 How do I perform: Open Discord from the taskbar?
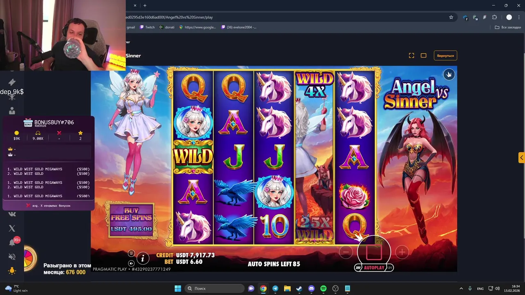[311, 288]
